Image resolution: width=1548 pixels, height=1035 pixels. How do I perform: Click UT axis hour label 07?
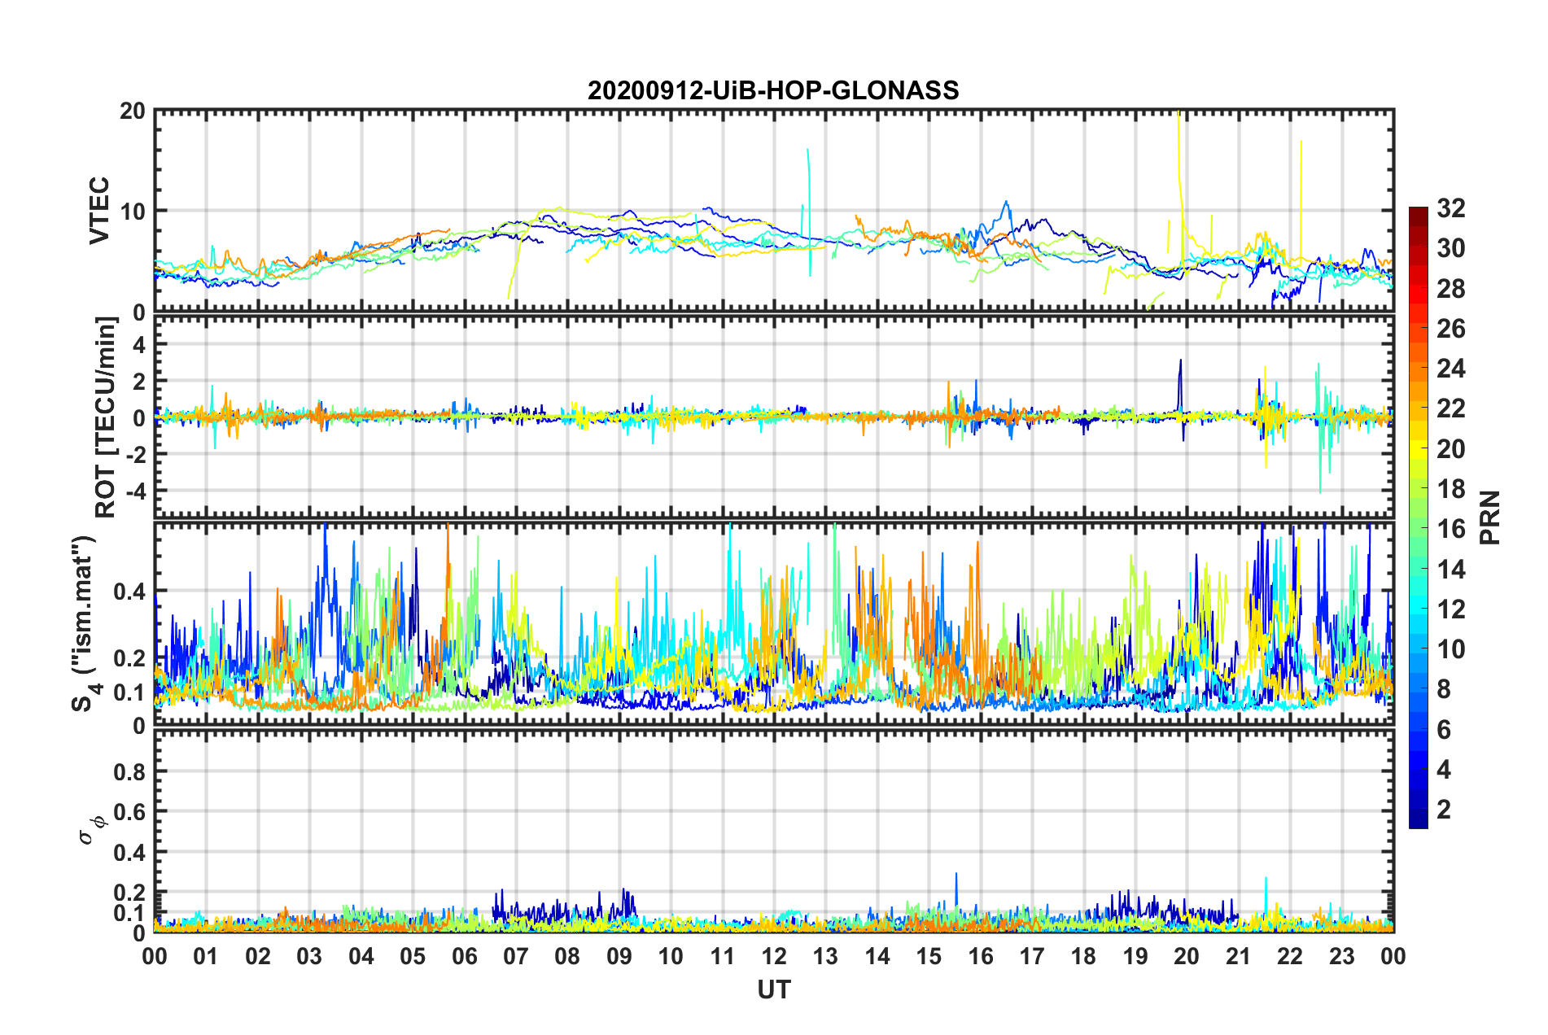point(516,956)
